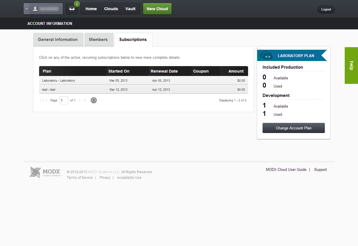The height and width of the screenshot is (246, 358).
Task: Go to previous page arrow
Action: [x=46, y=100]
